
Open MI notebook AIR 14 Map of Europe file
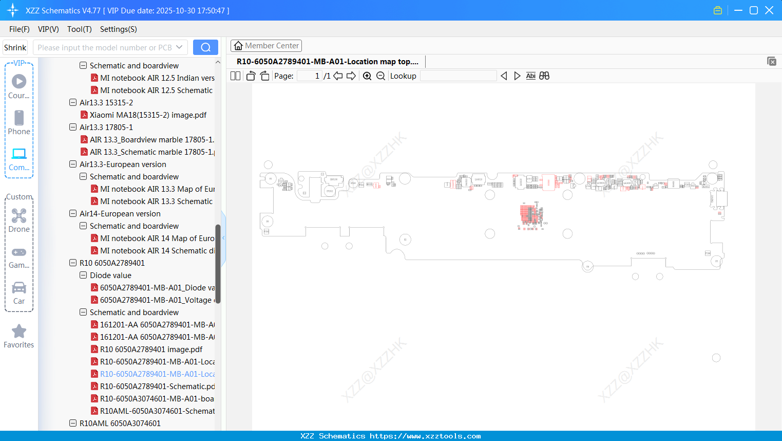pyautogui.click(x=152, y=238)
